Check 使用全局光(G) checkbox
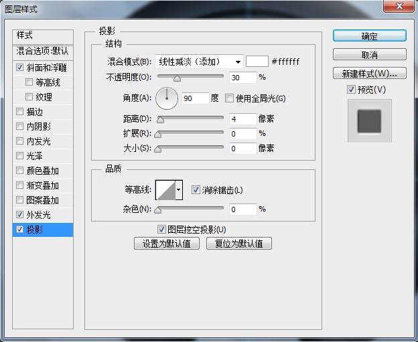Screen dimensions: 418x342 coord(229,98)
